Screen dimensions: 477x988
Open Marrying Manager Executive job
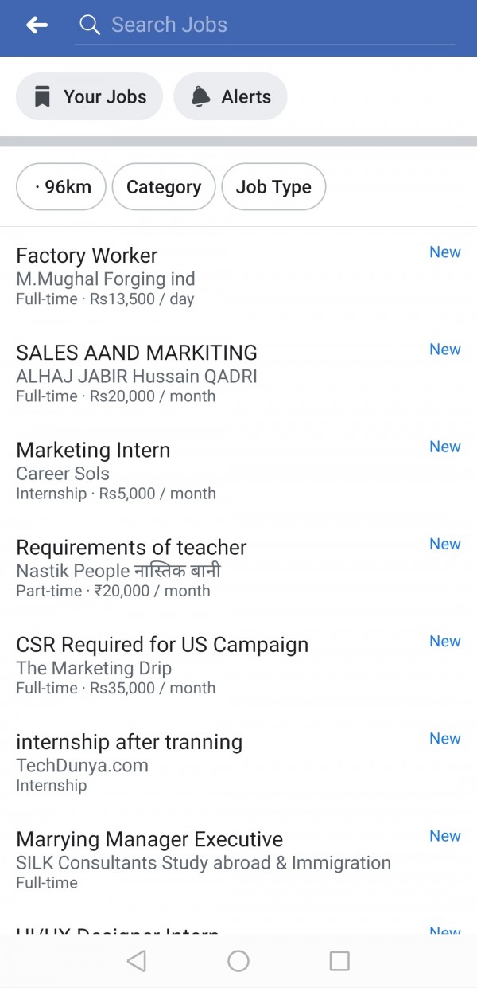149,839
